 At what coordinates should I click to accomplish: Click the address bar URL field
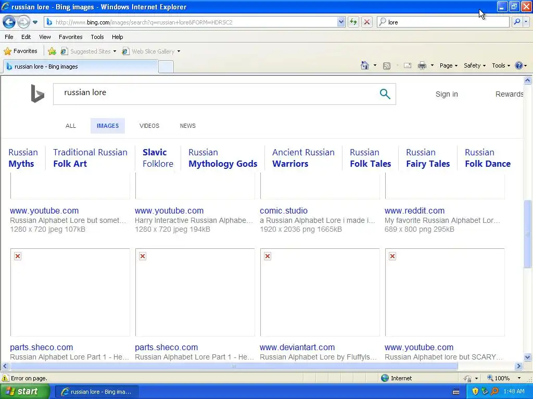click(x=192, y=22)
